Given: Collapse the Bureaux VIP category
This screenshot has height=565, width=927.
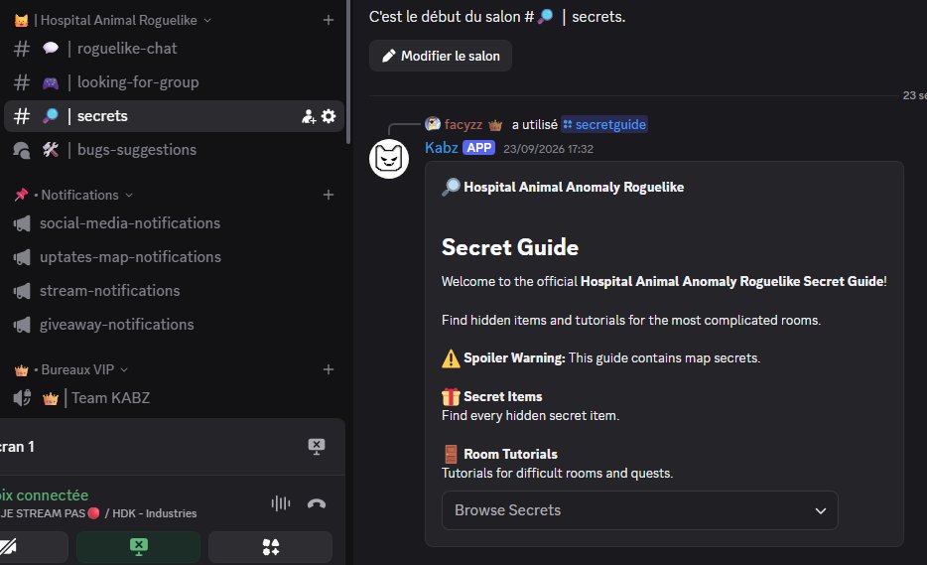Looking at the screenshot, I should (70, 369).
